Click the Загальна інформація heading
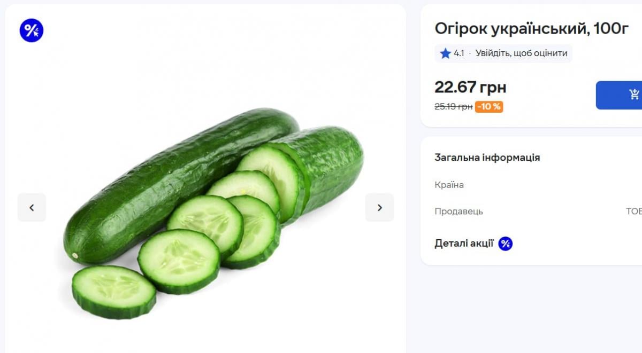This screenshot has height=353, width=642. [x=487, y=158]
